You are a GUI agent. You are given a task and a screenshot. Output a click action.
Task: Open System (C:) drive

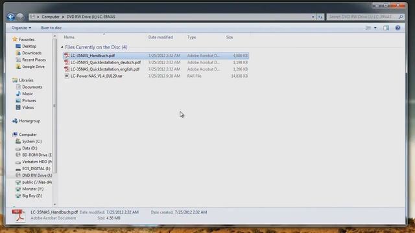[x=32, y=142]
